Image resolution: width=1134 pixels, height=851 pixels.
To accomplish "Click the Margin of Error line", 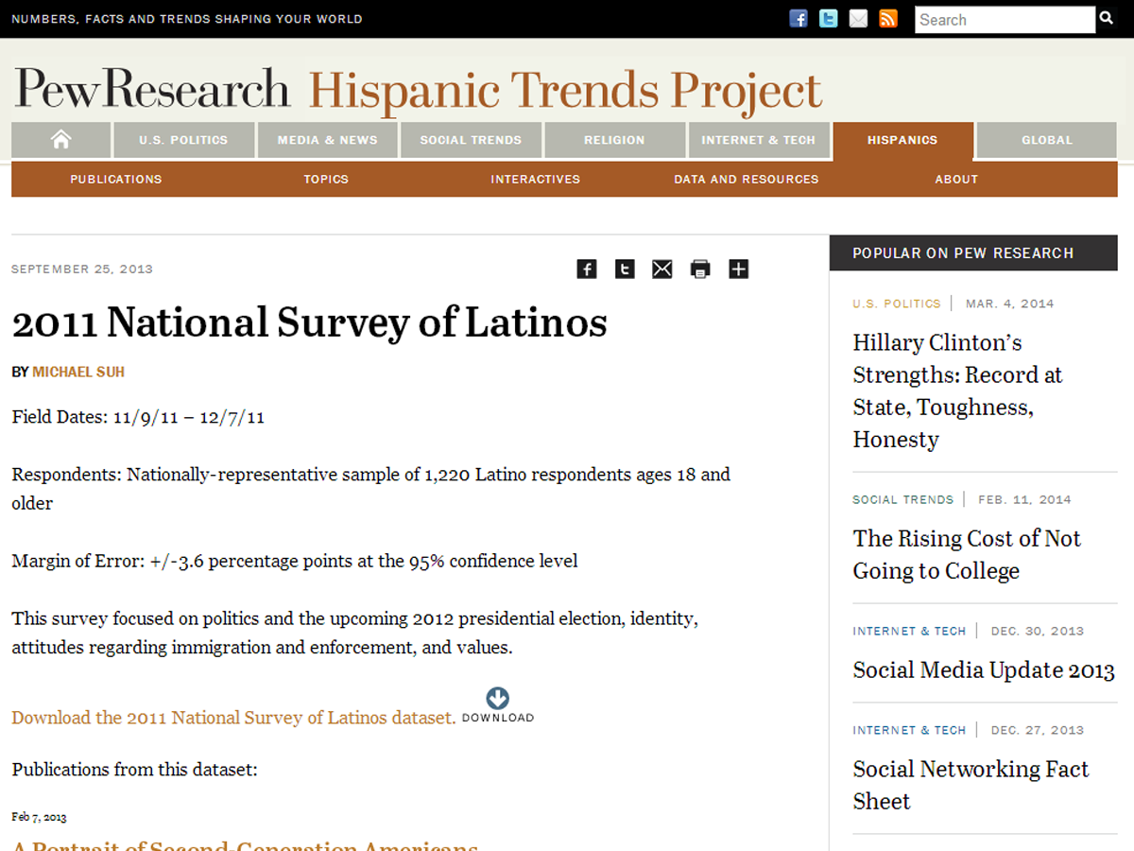I will click(x=295, y=561).
